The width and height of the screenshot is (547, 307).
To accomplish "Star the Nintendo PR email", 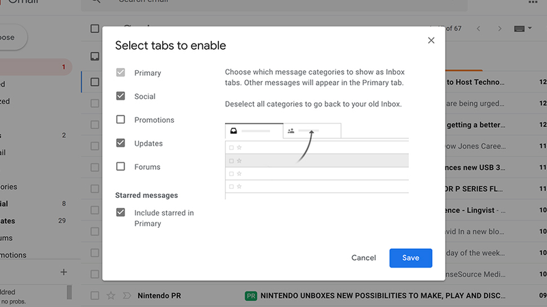I will 111,295.
